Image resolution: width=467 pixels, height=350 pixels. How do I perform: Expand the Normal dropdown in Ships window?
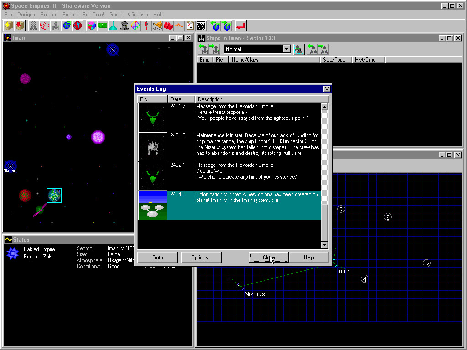coord(286,49)
